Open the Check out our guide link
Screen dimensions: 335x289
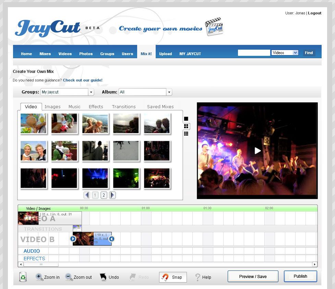pos(83,80)
